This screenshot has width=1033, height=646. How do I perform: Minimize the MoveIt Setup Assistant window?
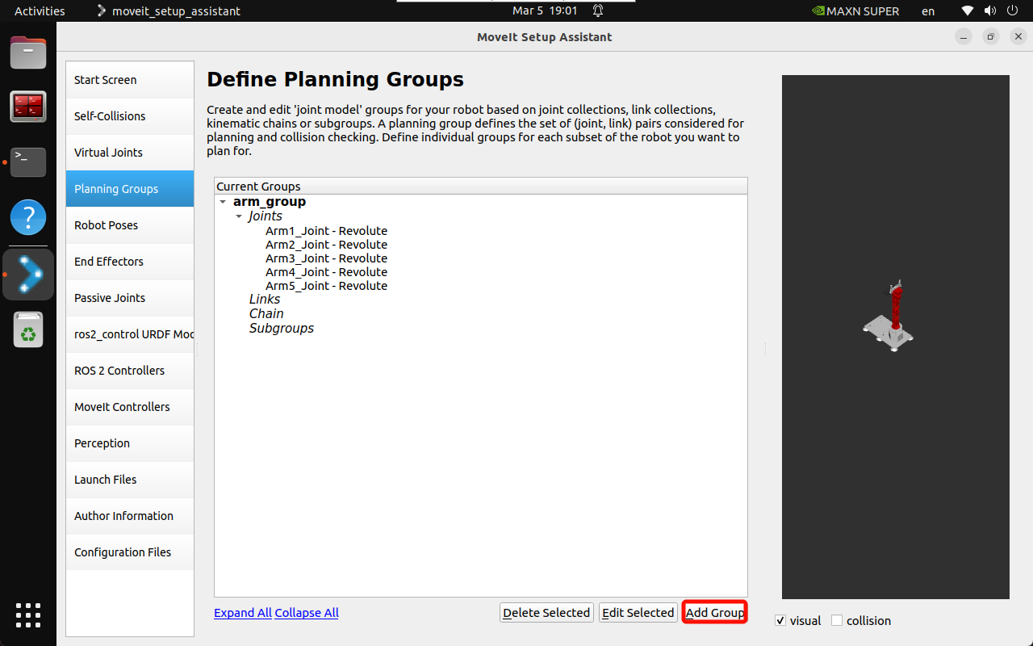point(964,37)
